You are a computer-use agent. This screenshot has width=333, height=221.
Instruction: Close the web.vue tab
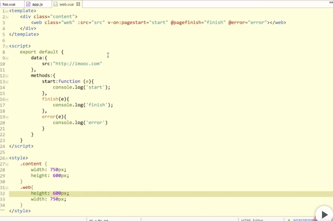78,4
